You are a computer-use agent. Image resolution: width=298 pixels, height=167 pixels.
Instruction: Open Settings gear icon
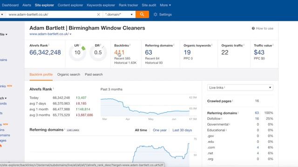155,14
